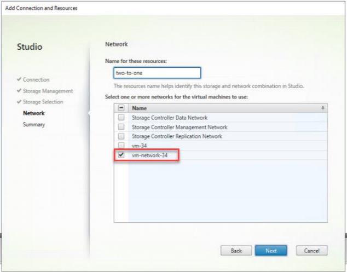Click the resources name text field
The height and width of the screenshot is (272, 347).
[154, 73]
